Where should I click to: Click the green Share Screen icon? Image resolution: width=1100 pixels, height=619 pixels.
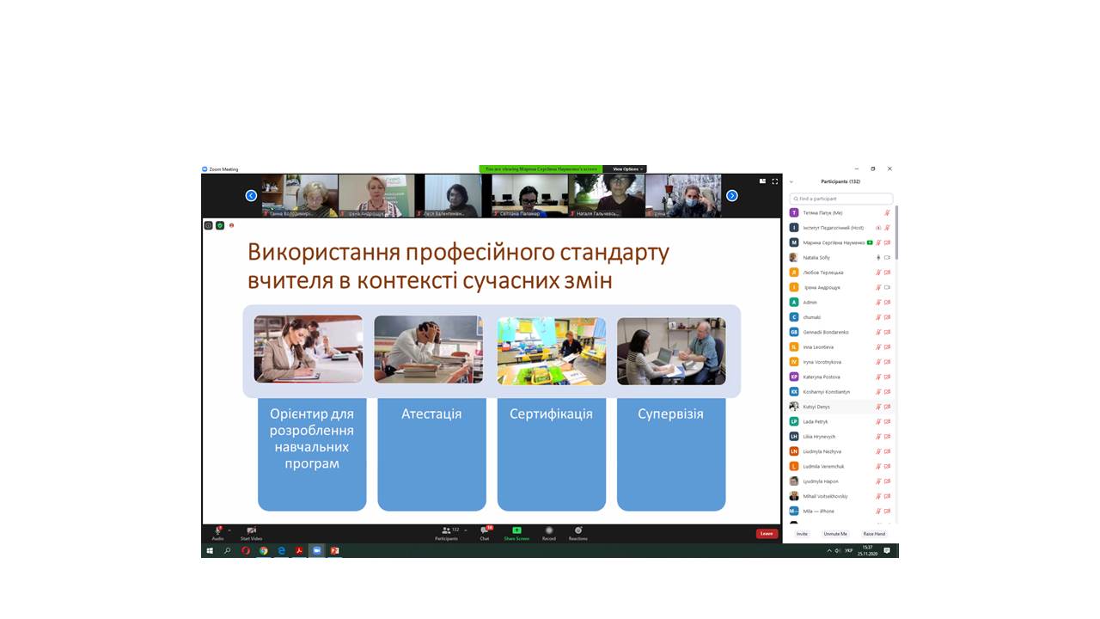(x=516, y=530)
